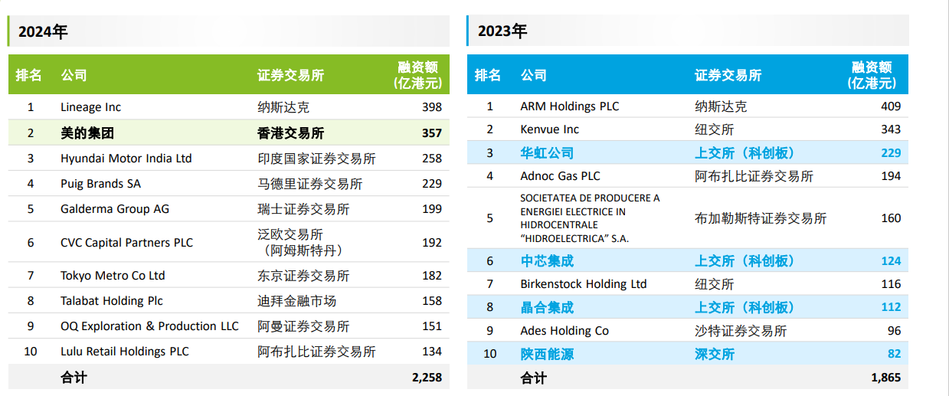Click the 排名 header in 2024 table
This screenshot has height=396, width=949.
click(x=29, y=75)
